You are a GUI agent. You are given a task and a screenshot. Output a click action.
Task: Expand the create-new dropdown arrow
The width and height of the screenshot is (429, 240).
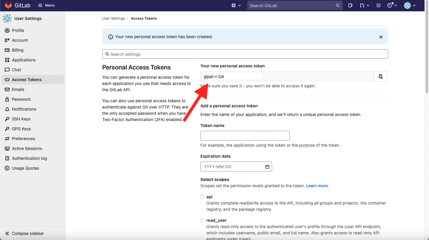click(240, 5)
